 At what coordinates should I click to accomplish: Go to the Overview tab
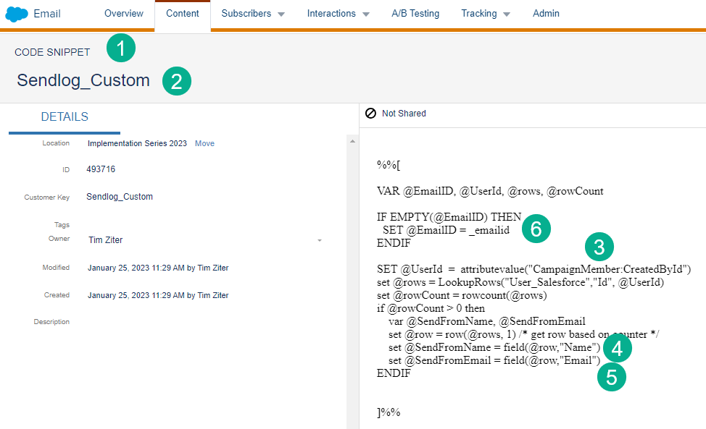tap(124, 14)
